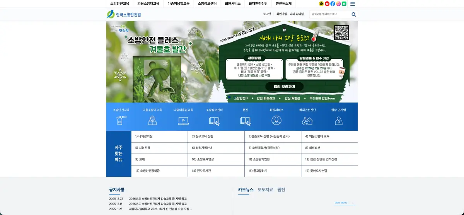The height and width of the screenshot is (215, 464).
Task: Expand the 회원서비스 top navigation menu
Action: click(x=233, y=3)
